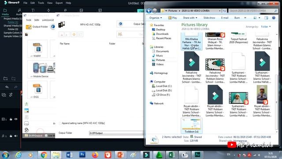Open the Export menu in Filmora

59,3
